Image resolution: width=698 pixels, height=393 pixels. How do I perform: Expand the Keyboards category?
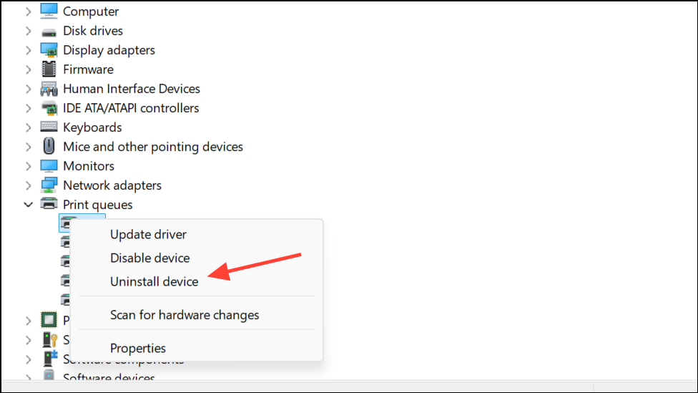[29, 127]
